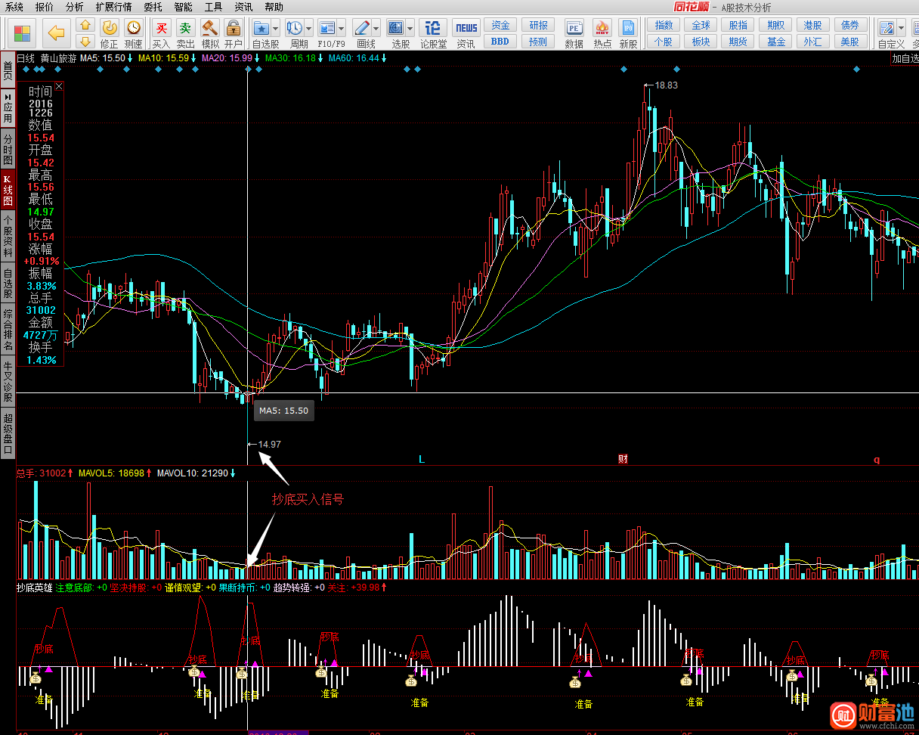Click the green 卖出 sell icon
This screenshot has height=735, width=919.
185,28
